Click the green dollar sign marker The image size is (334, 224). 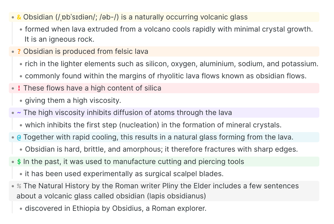(x=19, y=162)
